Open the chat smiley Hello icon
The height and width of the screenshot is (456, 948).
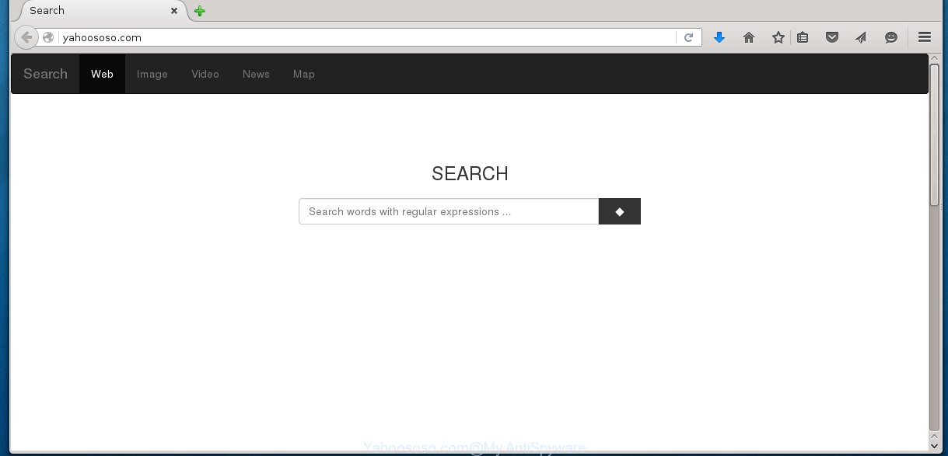(x=891, y=37)
